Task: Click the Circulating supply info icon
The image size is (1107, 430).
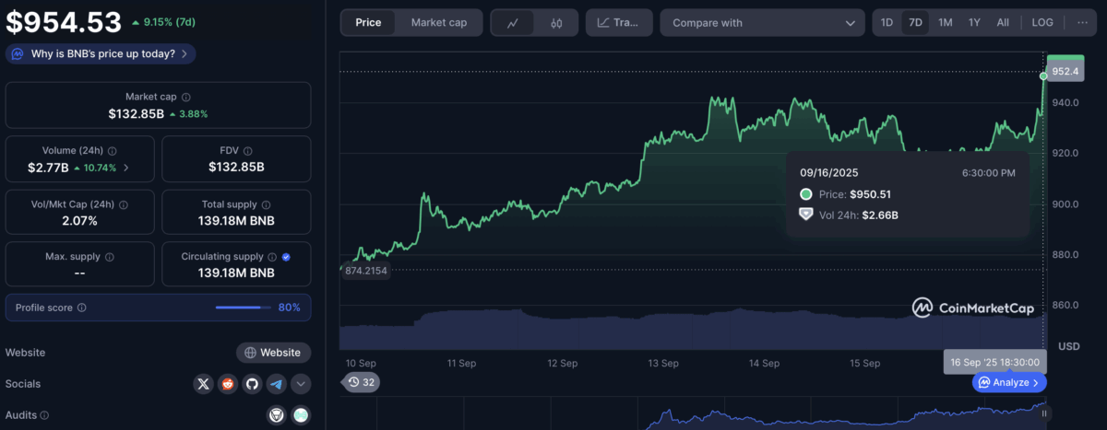Action: tap(272, 257)
